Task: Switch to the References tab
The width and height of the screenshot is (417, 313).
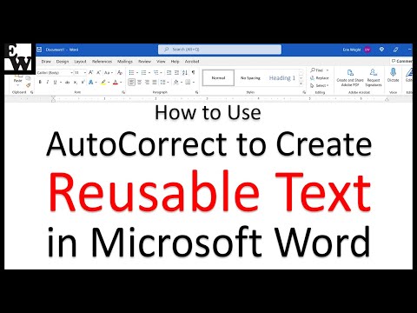Action: (x=102, y=62)
